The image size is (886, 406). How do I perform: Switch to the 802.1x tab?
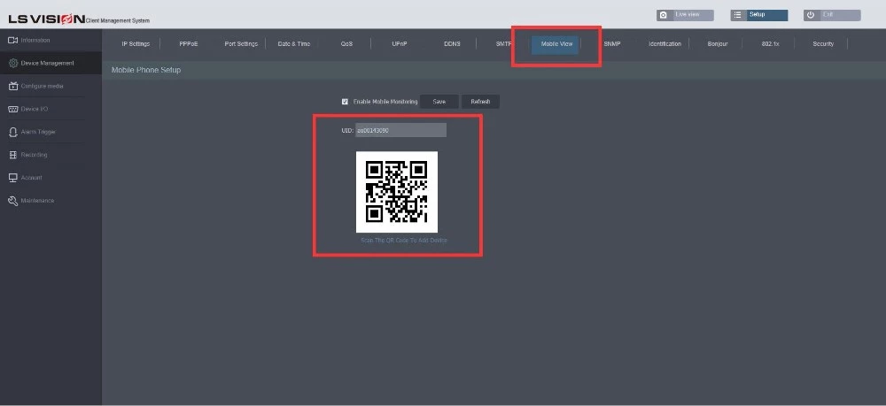770,44
